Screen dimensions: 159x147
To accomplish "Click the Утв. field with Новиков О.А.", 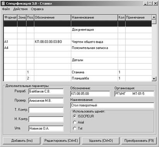I will click(x=46, y=128).
